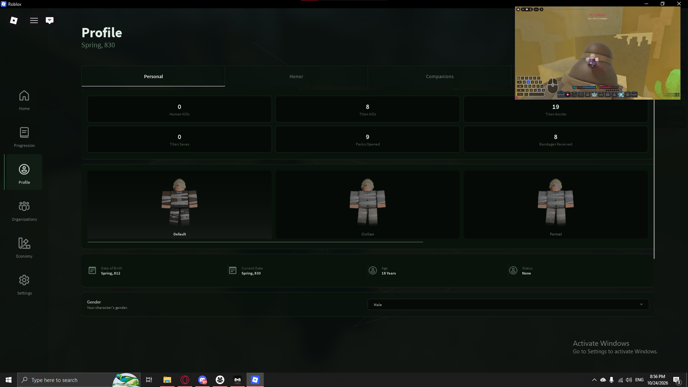Open the chat bubble icon
This screenshot has height=387, width=688.
point(50,20)
